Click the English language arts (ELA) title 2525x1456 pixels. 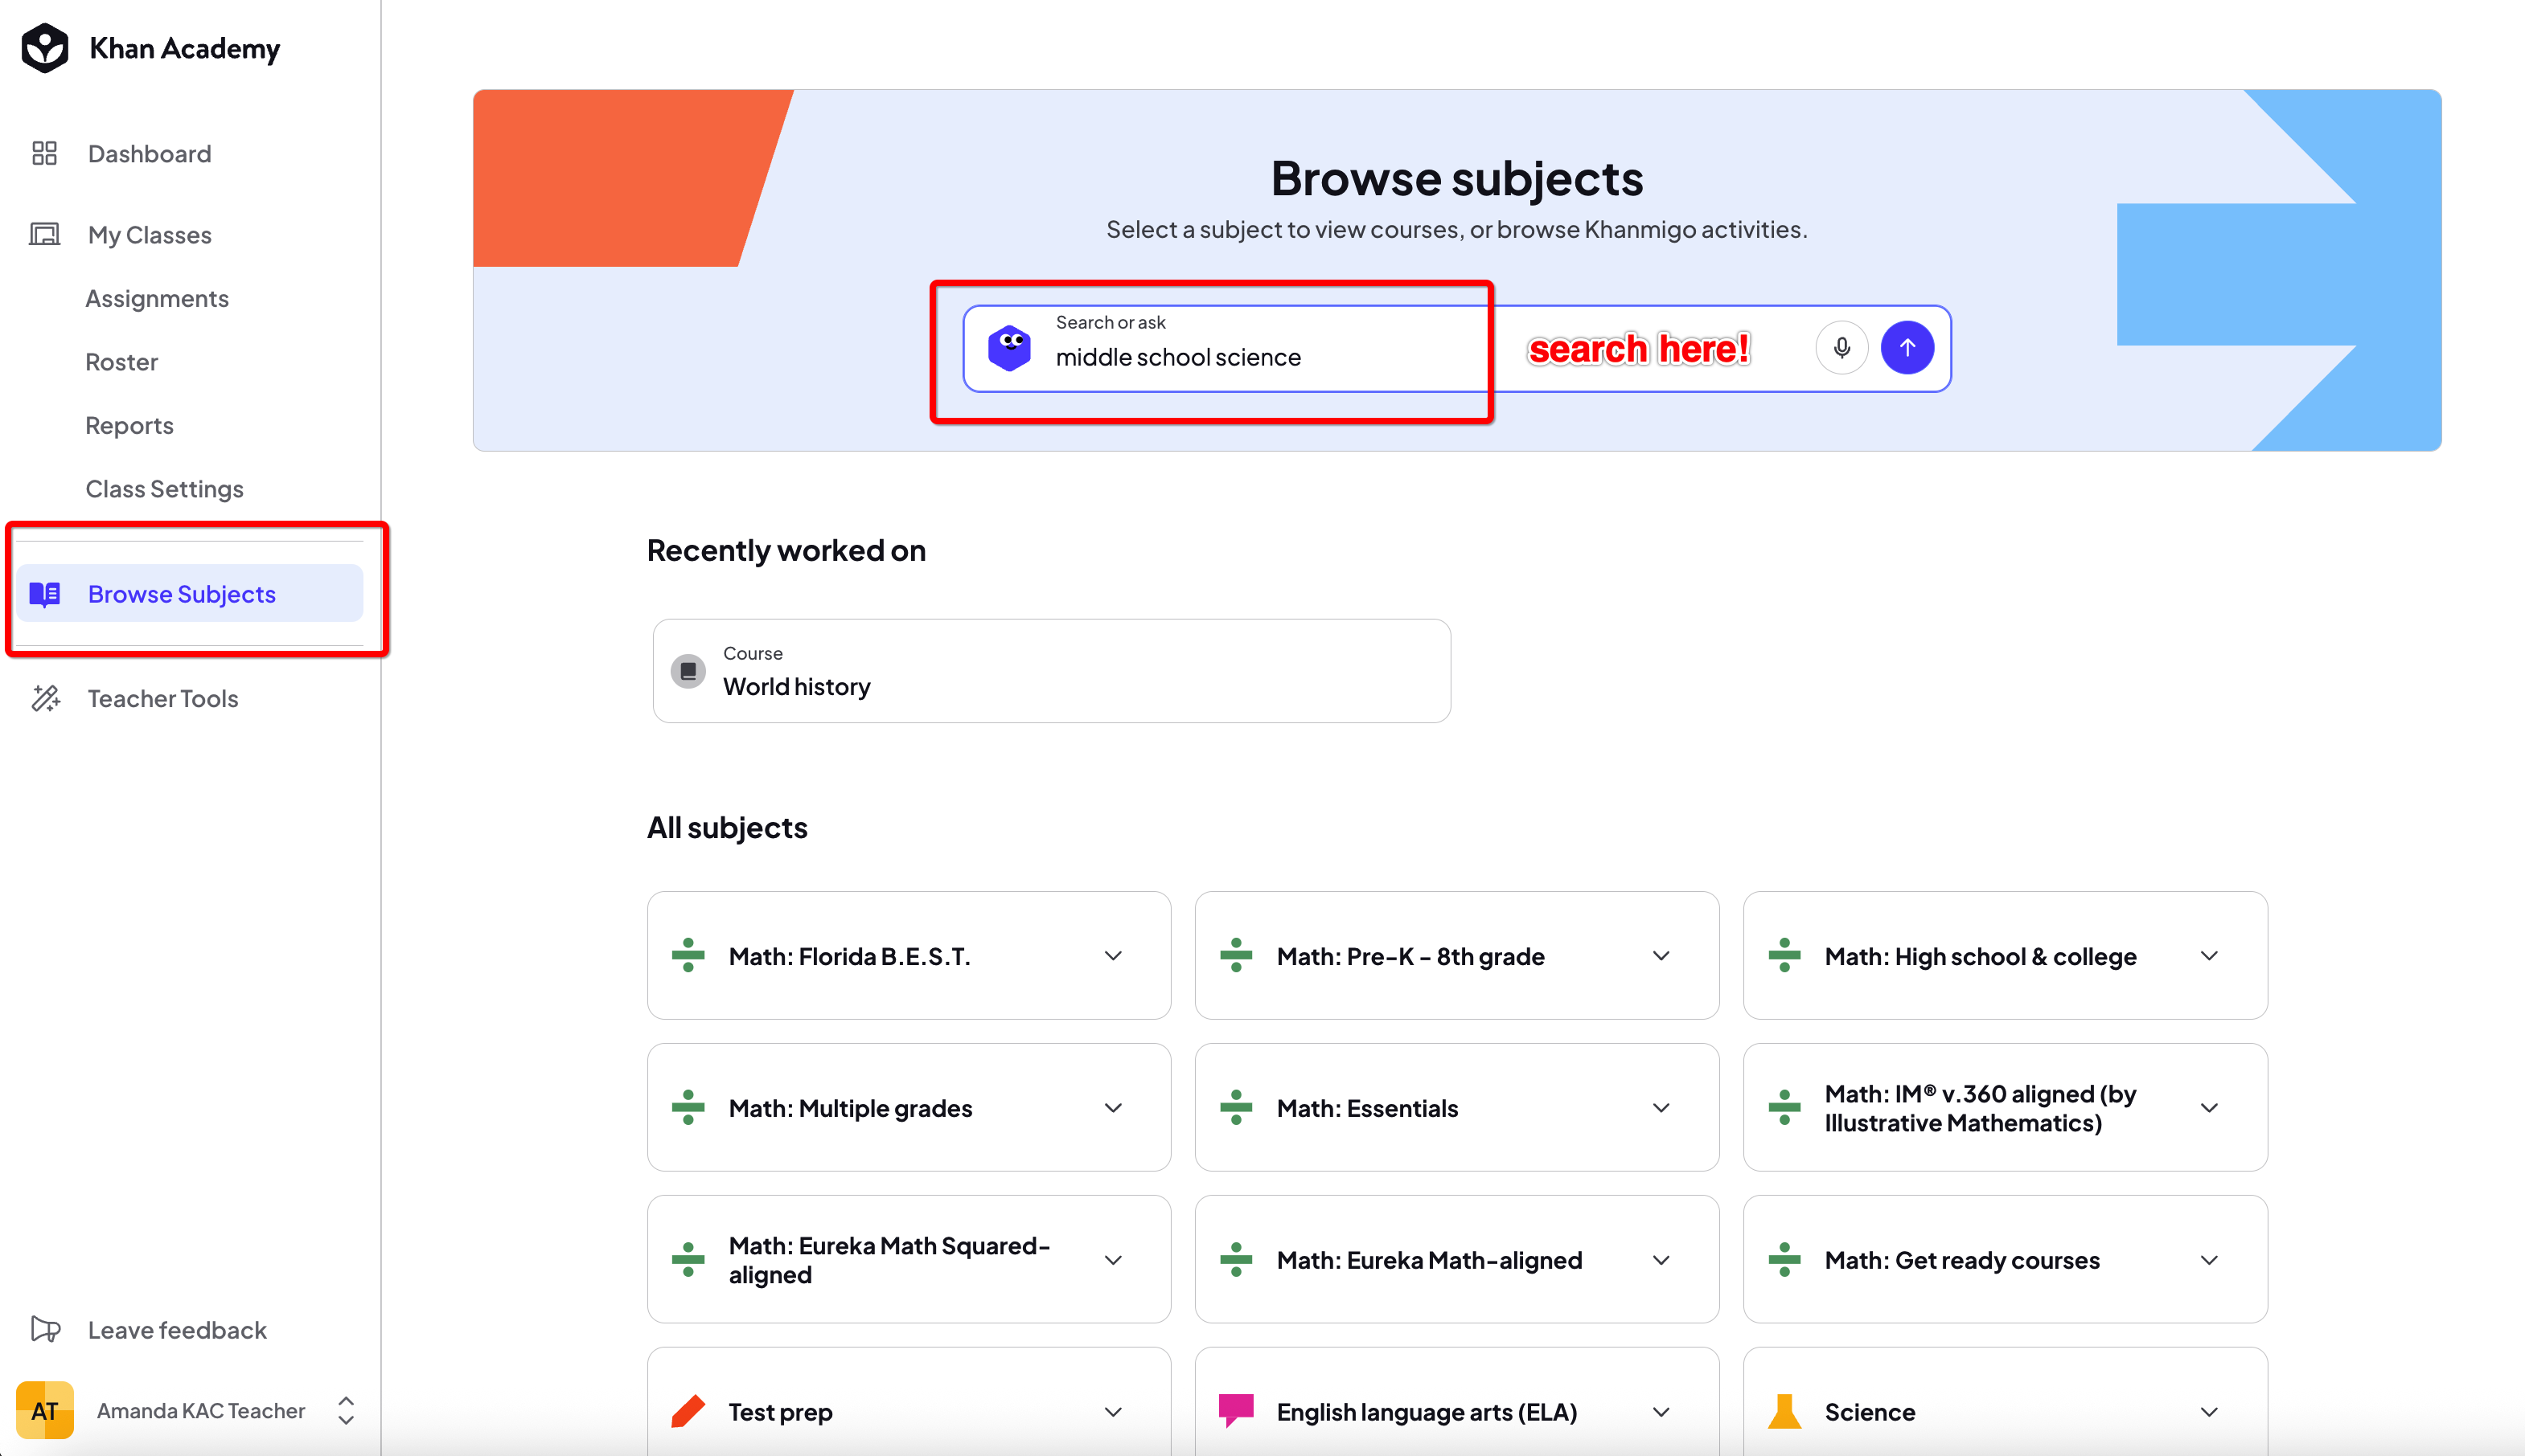tap(1427, 1412)
